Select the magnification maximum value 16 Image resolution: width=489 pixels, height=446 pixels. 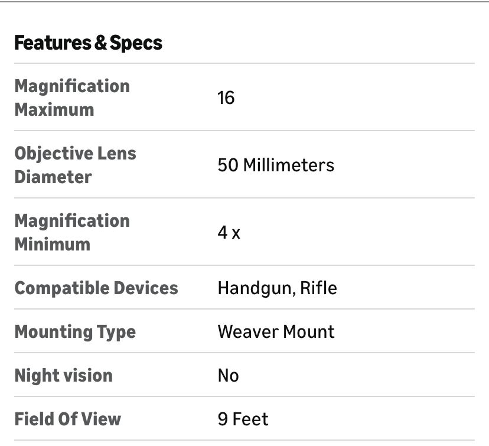pos(226,97)
